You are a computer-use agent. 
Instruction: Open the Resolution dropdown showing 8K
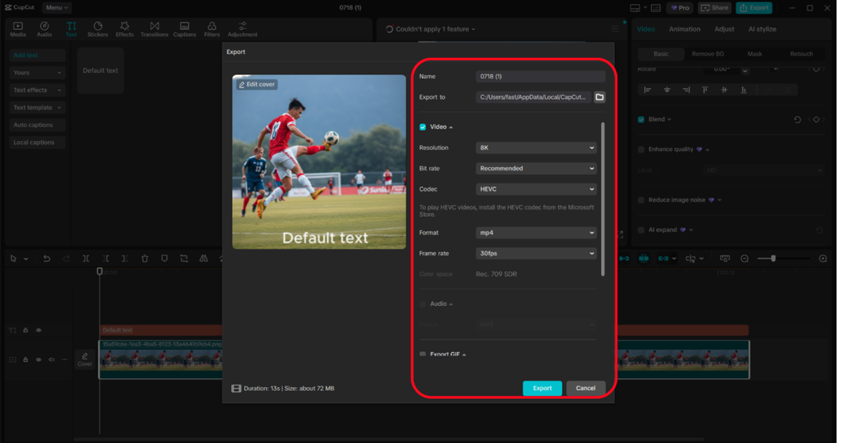click(537, 148)
